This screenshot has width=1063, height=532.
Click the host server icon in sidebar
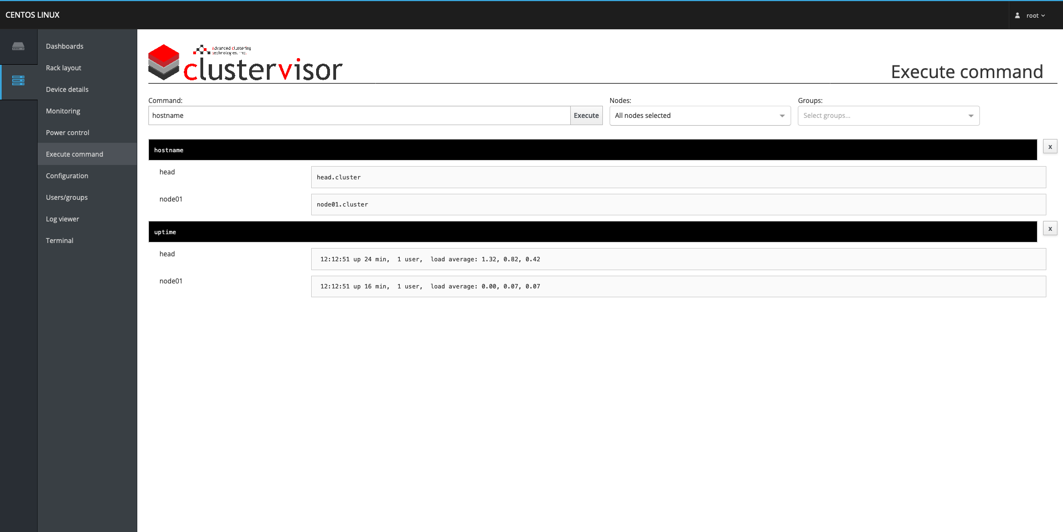tap(18, 47)
